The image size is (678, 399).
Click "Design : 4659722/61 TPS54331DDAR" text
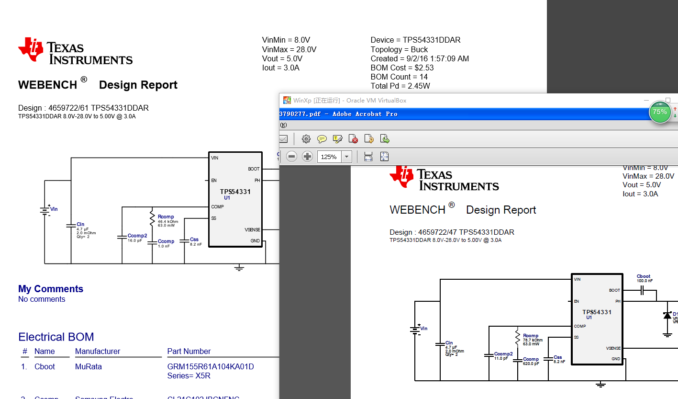pos(83,108)
